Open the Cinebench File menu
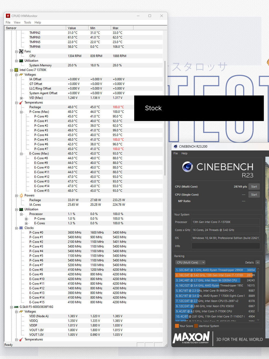This screenshot has height=359, width=269. [176, 153]
